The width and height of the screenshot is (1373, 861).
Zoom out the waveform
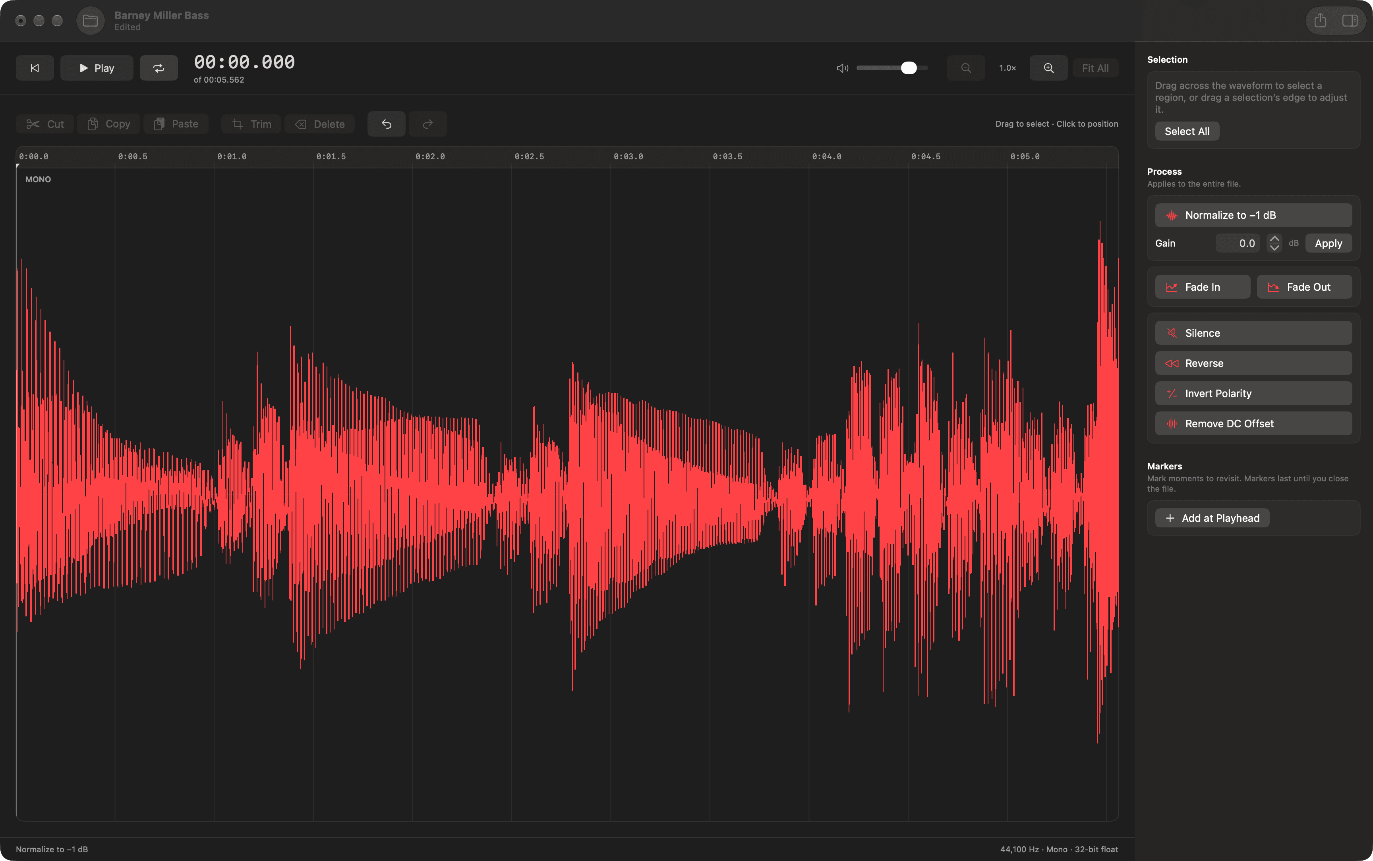coord(966,68)
